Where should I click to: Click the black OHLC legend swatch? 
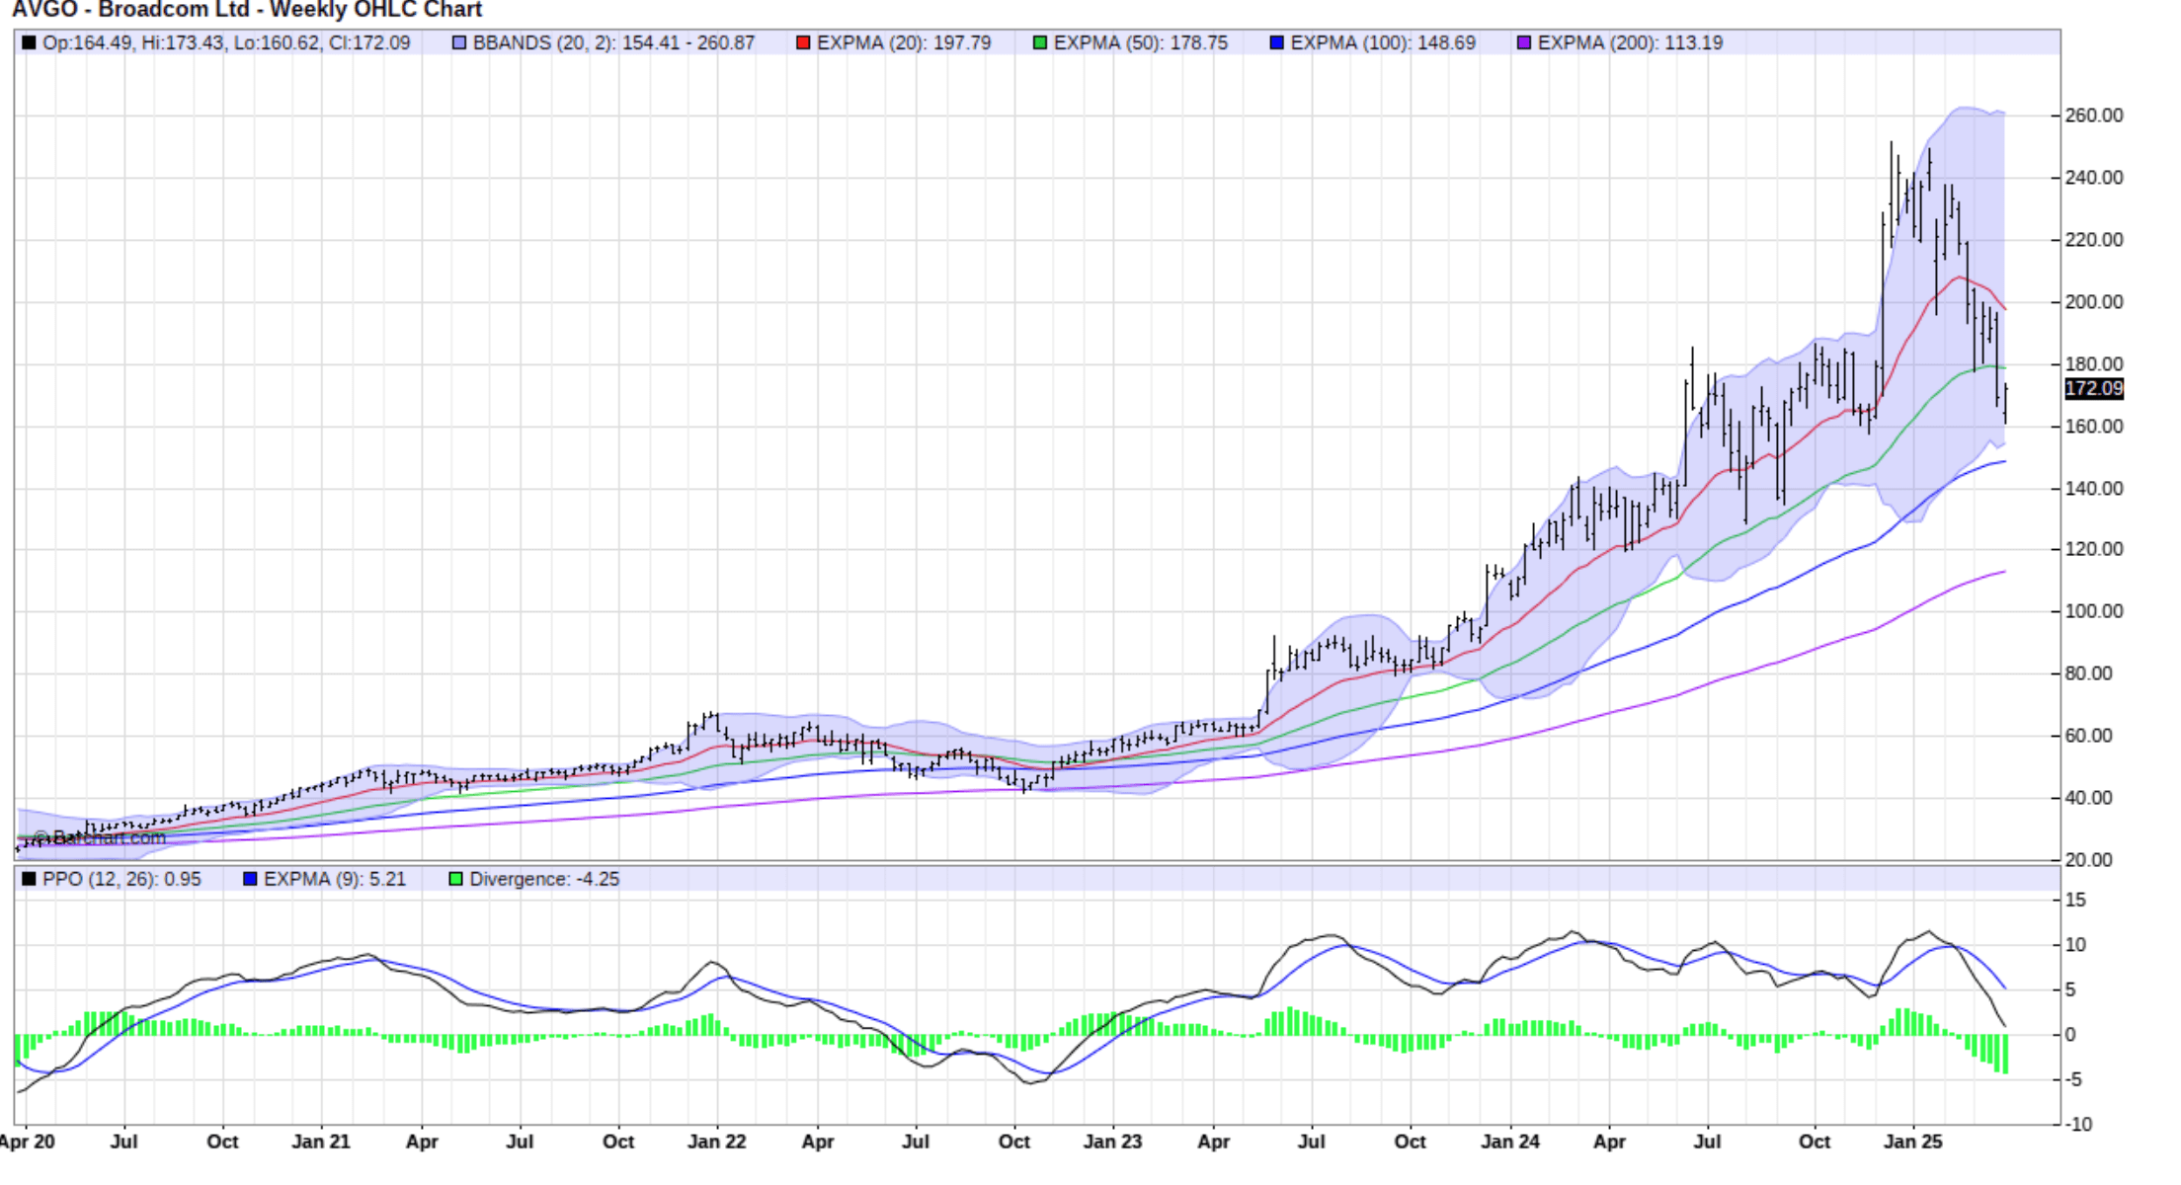point(29,42)
